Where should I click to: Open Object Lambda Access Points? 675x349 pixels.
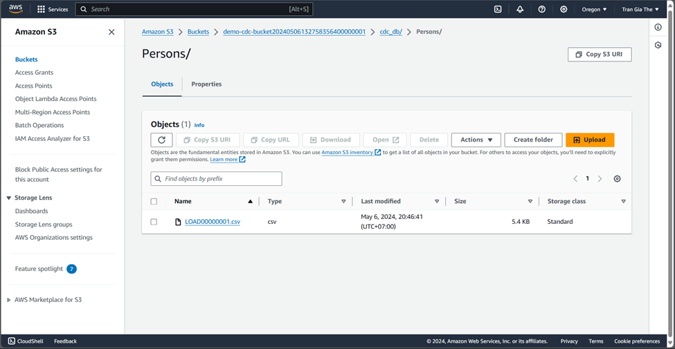pos(56,99)
